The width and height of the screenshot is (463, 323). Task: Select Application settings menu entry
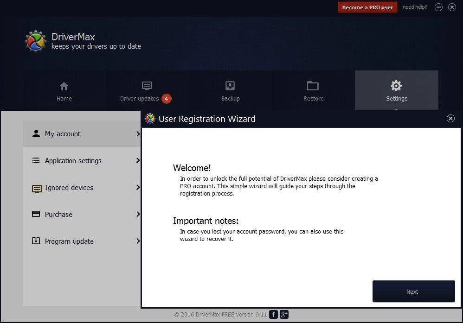82,160
